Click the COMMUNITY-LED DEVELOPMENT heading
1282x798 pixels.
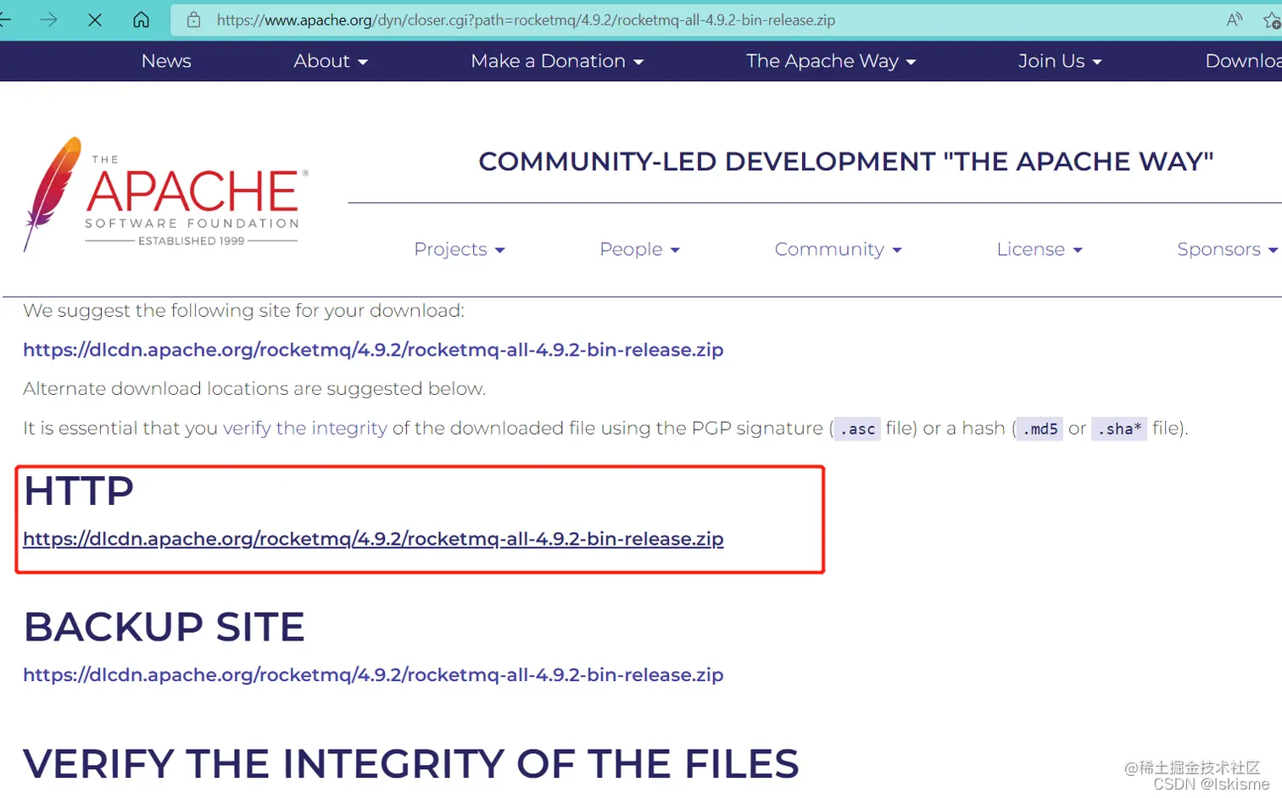pyautogui.click(x=846, y=162)
